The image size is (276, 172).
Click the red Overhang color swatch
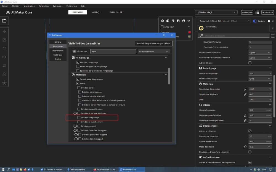click(190, 32)
